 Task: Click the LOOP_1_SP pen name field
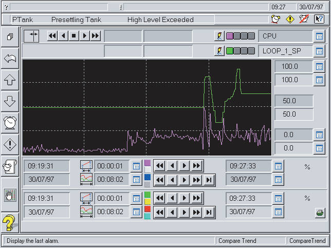[285, 51]
